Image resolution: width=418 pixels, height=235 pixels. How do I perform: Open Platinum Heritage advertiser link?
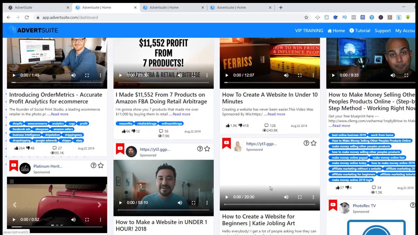[48, 166]
